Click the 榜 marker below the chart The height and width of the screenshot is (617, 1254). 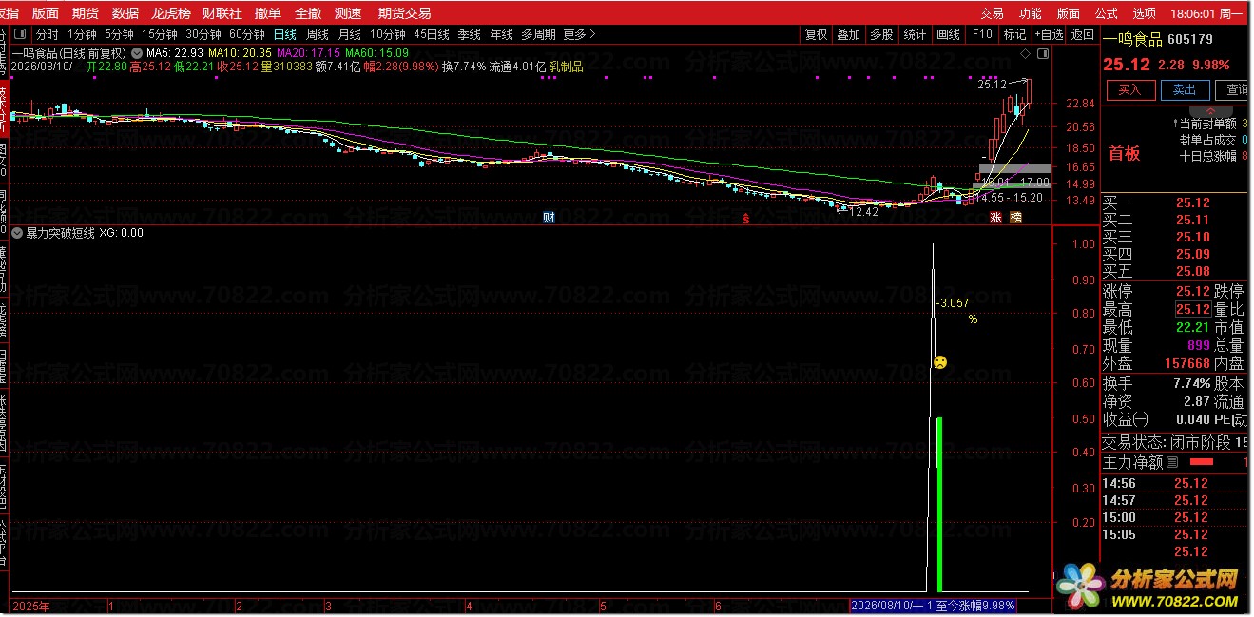click(1016, 218)
